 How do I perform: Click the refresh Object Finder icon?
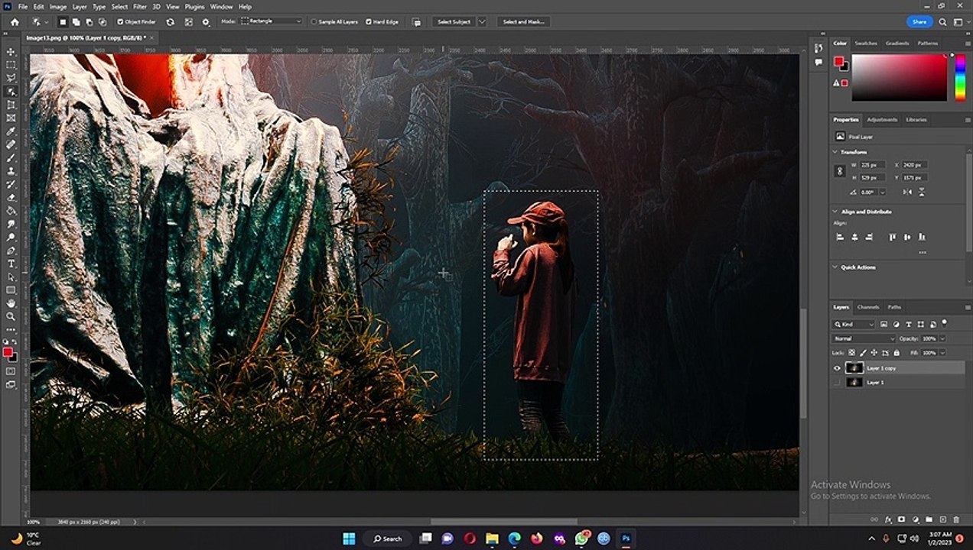(170, 22)
